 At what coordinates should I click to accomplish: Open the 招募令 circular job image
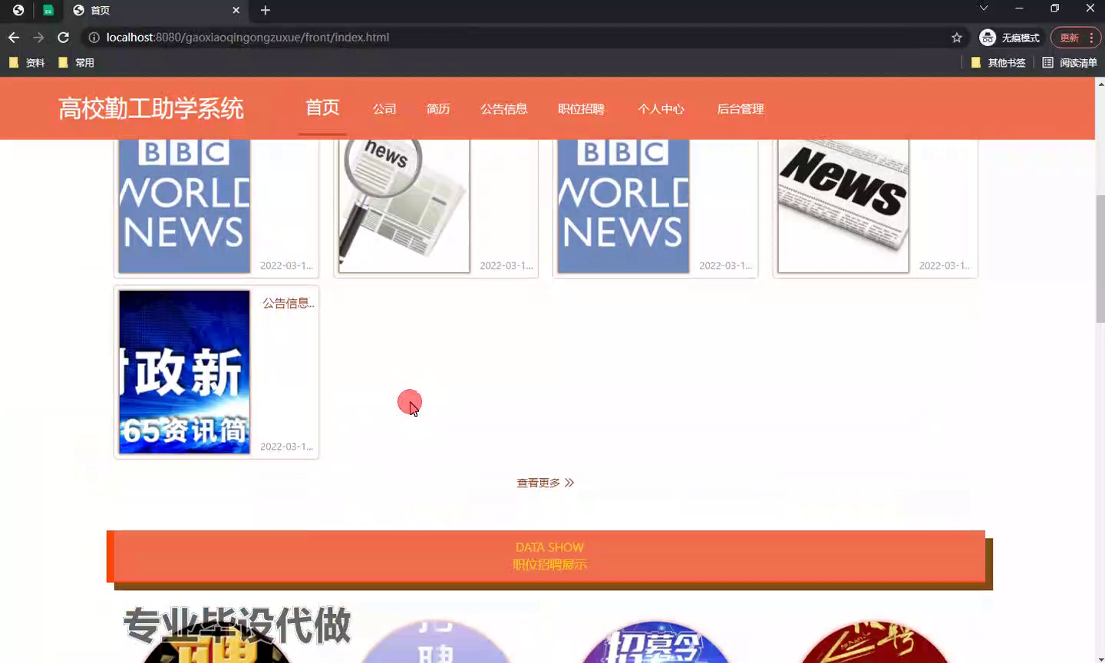[x=655, y=643]
